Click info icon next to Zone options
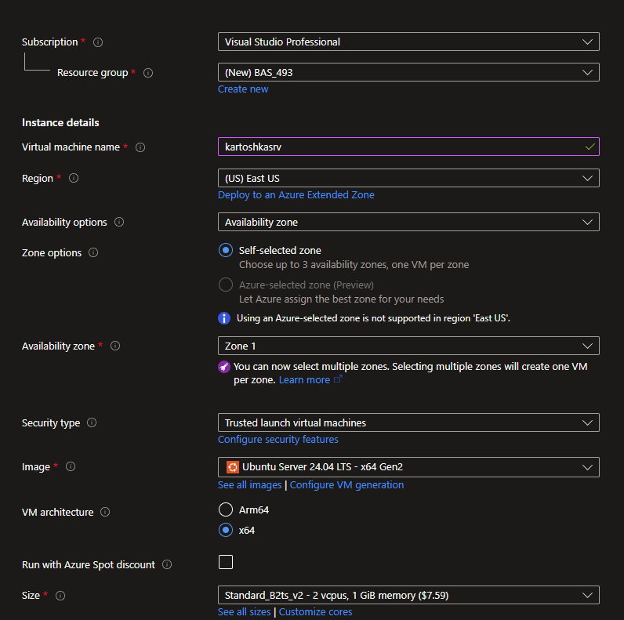 coord(93,252)
